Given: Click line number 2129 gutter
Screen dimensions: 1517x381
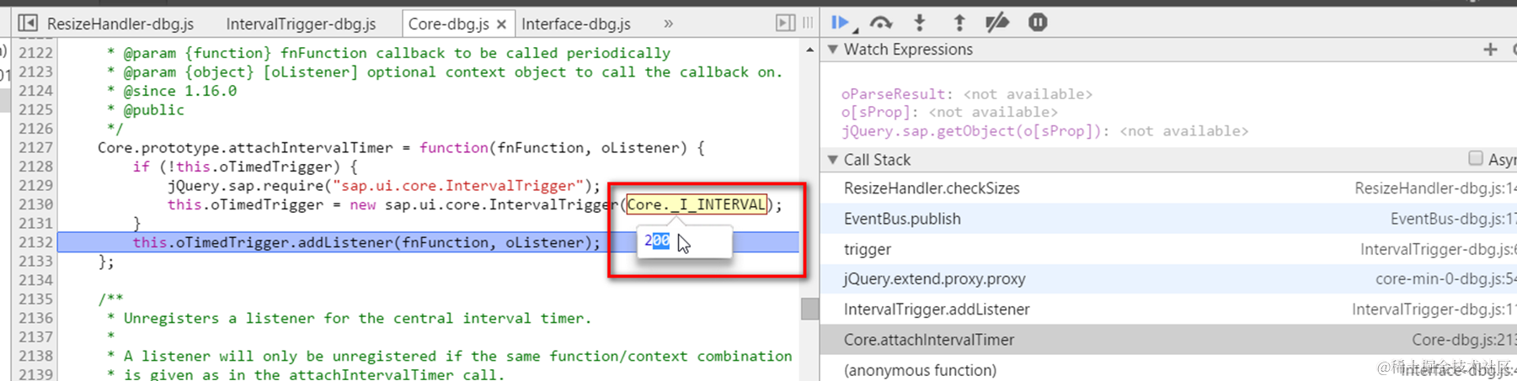Looking at the screenshot, I should pos(35,185).
